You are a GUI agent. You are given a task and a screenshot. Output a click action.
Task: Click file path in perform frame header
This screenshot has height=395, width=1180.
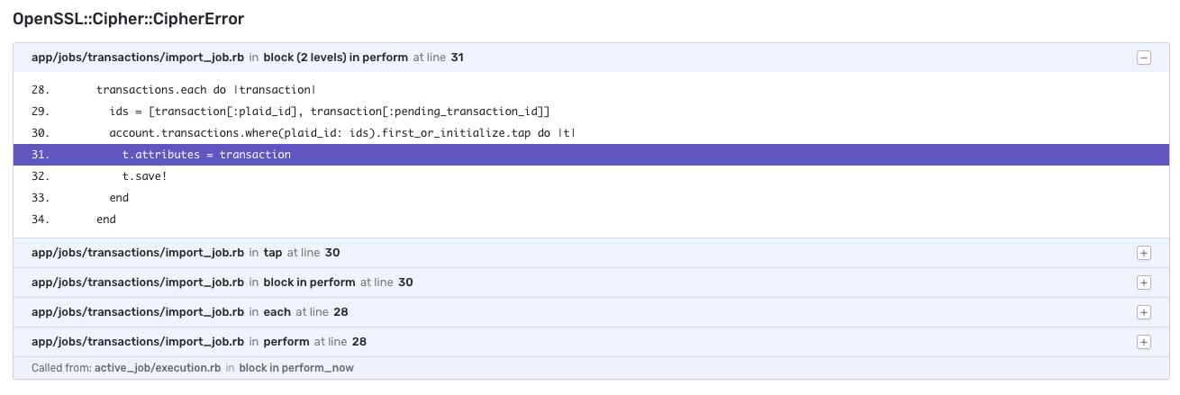tap(138, 342)
